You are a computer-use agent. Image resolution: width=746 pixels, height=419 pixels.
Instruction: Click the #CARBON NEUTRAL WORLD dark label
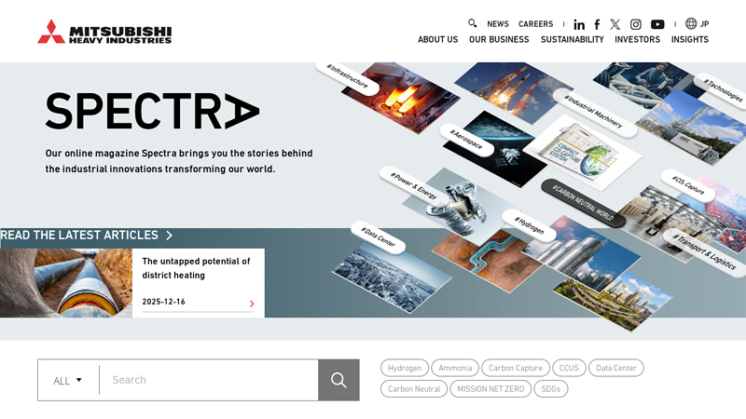(583, 203)
